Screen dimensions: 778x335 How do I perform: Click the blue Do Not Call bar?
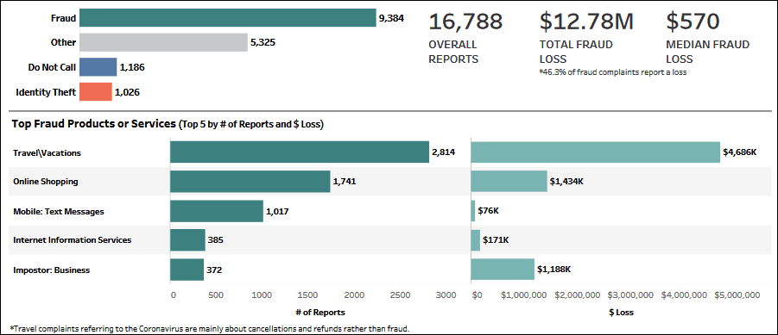(98, 67)
